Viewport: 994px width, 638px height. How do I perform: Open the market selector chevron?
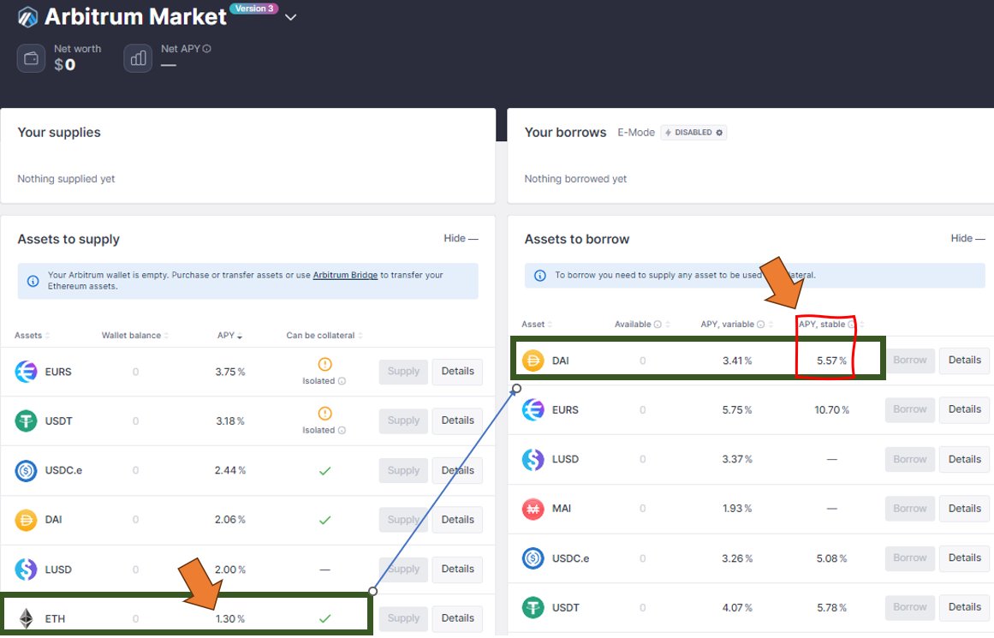click(290, 17)
